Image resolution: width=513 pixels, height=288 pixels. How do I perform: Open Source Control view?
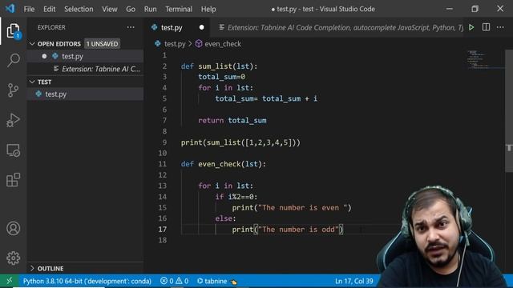13,90
